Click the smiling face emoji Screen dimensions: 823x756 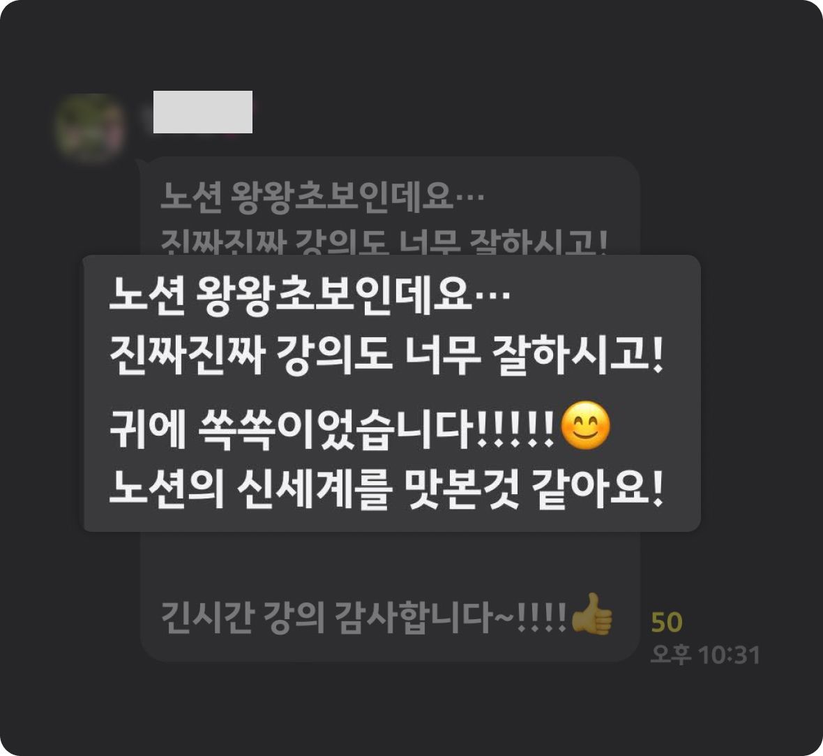coord(586,426)
